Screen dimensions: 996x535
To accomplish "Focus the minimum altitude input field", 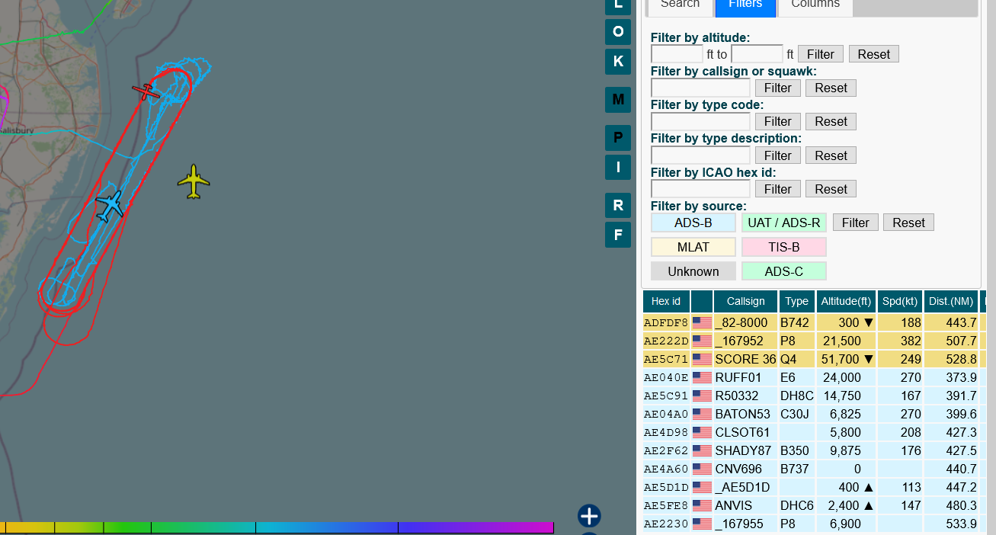I will point(677,54).
